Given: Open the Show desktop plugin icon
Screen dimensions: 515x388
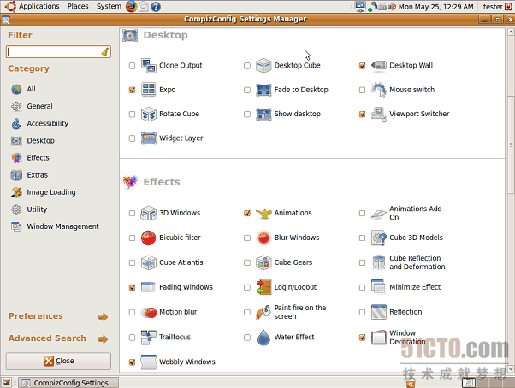Looking at the screenshot, I should [263, 114].
